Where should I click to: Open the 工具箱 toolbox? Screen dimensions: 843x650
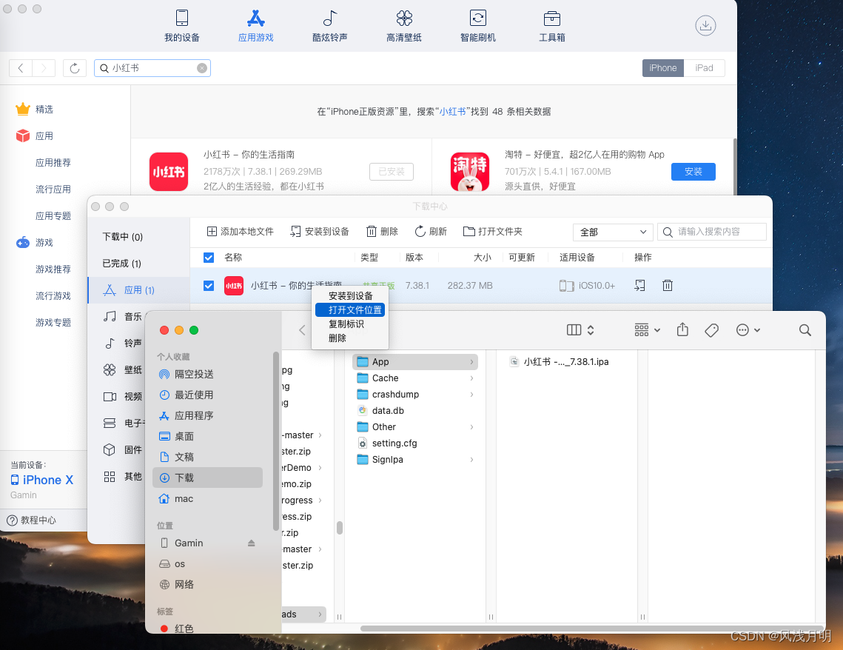click(x=552, y=25)
